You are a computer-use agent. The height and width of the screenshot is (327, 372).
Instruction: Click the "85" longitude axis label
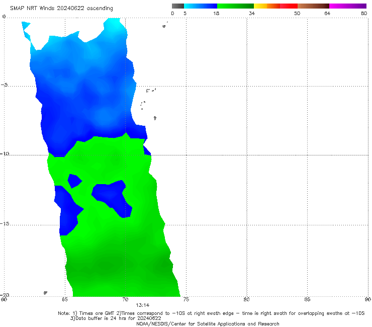point(307,299)
